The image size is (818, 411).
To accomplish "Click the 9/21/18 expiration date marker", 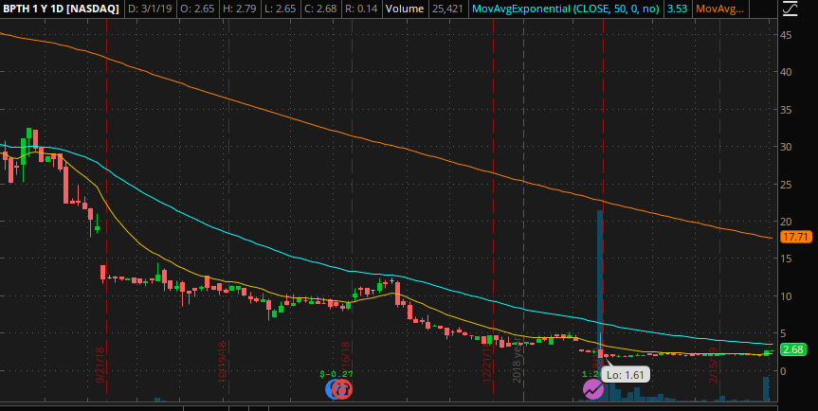I will [100, 366].
